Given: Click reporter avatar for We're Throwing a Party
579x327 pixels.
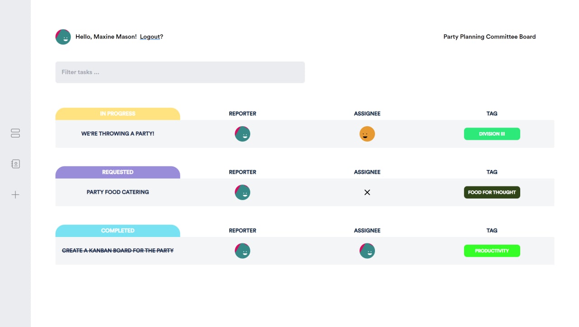Looking at the screenshot, I should (242, 134).
